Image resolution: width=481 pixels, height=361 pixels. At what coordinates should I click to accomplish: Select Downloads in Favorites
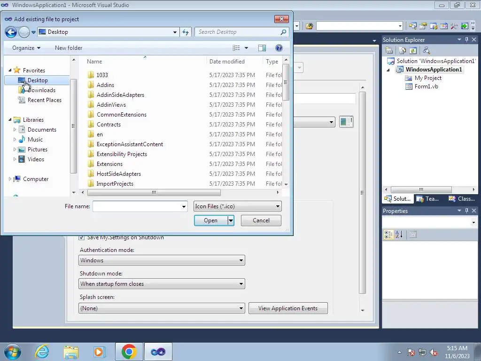click(41, 90)
